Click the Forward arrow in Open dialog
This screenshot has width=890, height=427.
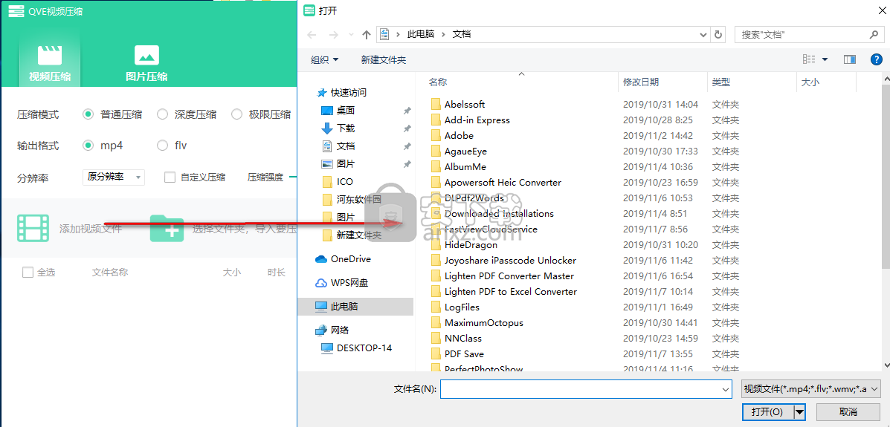334,35
